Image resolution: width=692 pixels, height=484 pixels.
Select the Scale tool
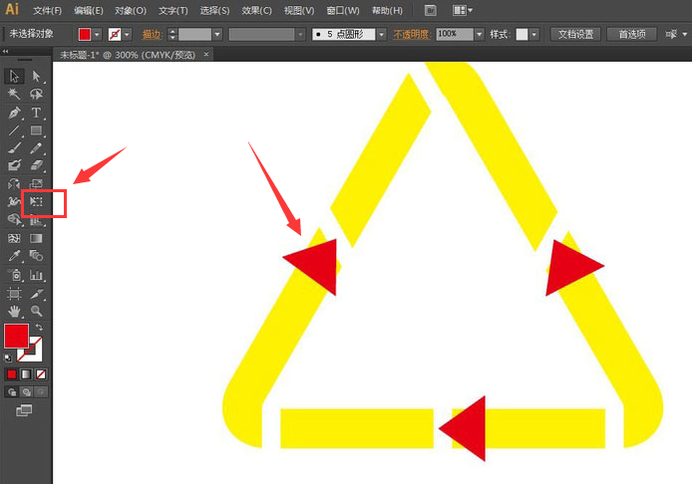[x=36, y=183]
